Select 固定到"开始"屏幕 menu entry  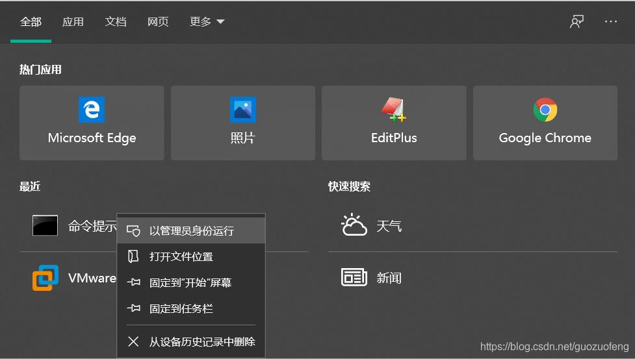point(191,282)
